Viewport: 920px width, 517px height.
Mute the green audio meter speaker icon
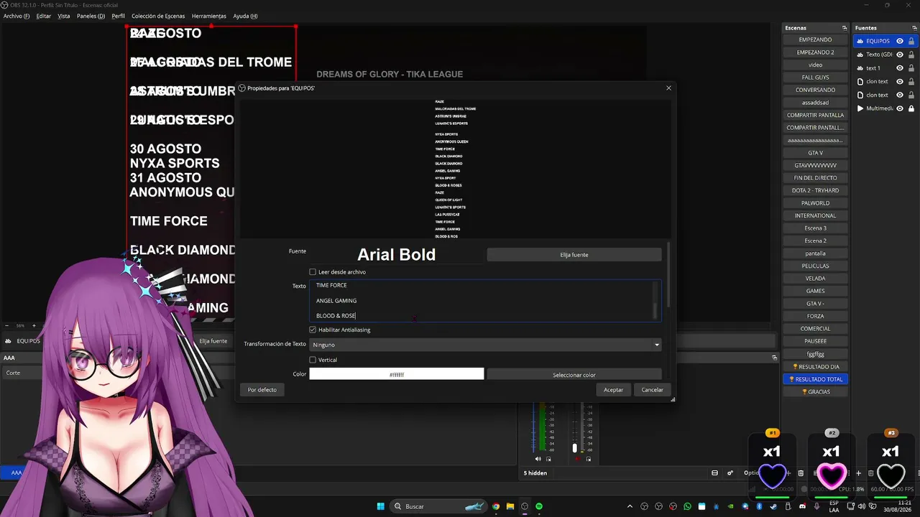[x=538, y=459]
